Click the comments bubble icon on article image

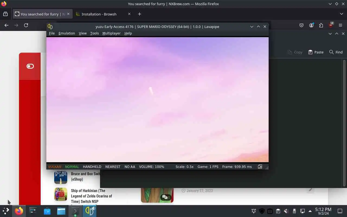[x=165, y=197]
